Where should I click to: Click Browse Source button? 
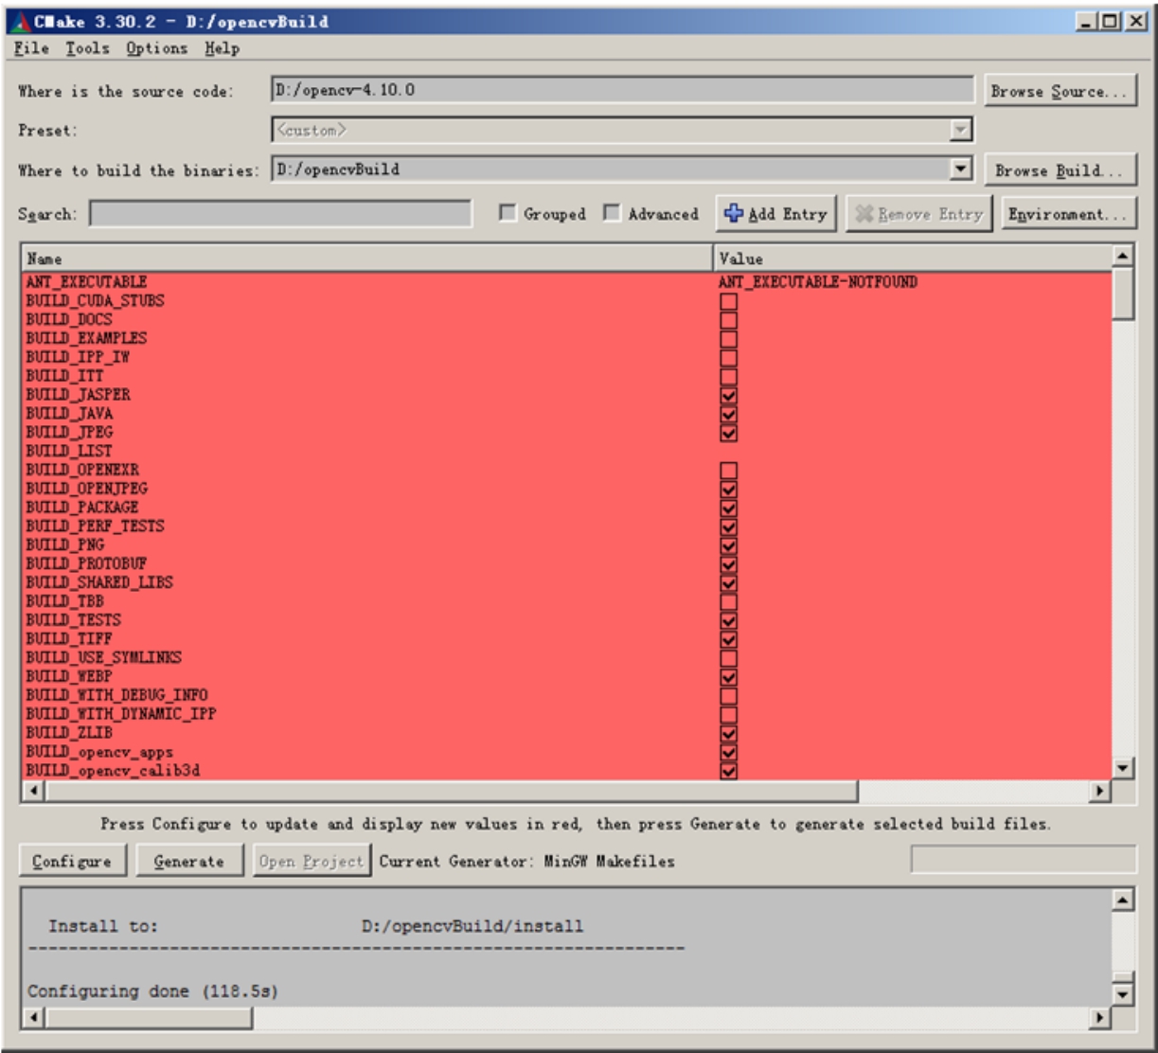click(1060, 92)
